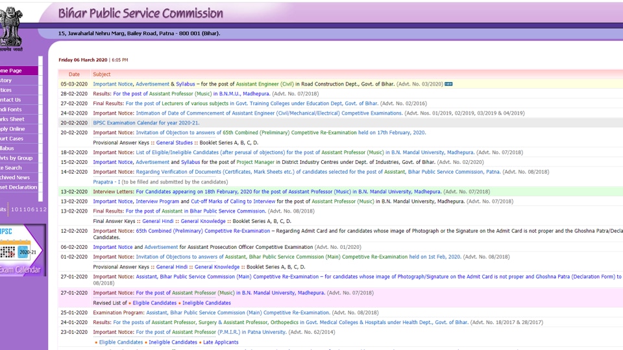Open the Late Applicants link
Image resolution: width=623 pixels, height=350 pixels.
[x=221, y=342]
